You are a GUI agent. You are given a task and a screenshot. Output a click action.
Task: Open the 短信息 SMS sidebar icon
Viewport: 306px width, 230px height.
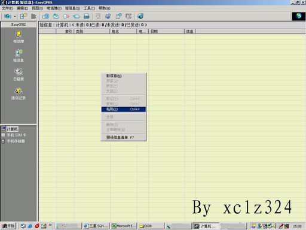[19, 56]
